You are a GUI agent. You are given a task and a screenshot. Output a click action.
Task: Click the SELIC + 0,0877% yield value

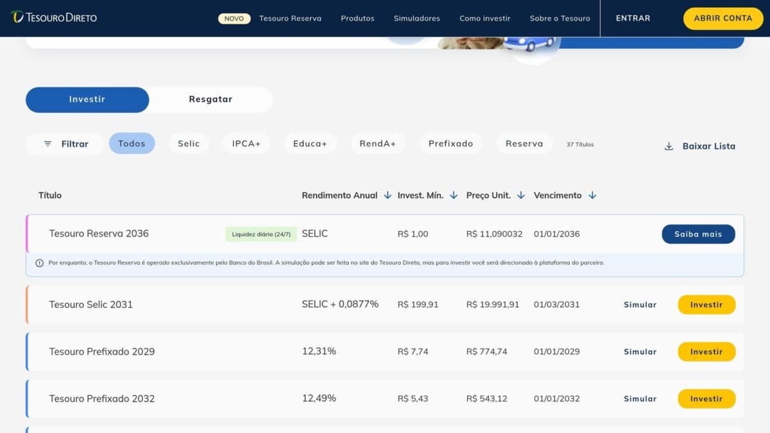(x=340, y=304)
